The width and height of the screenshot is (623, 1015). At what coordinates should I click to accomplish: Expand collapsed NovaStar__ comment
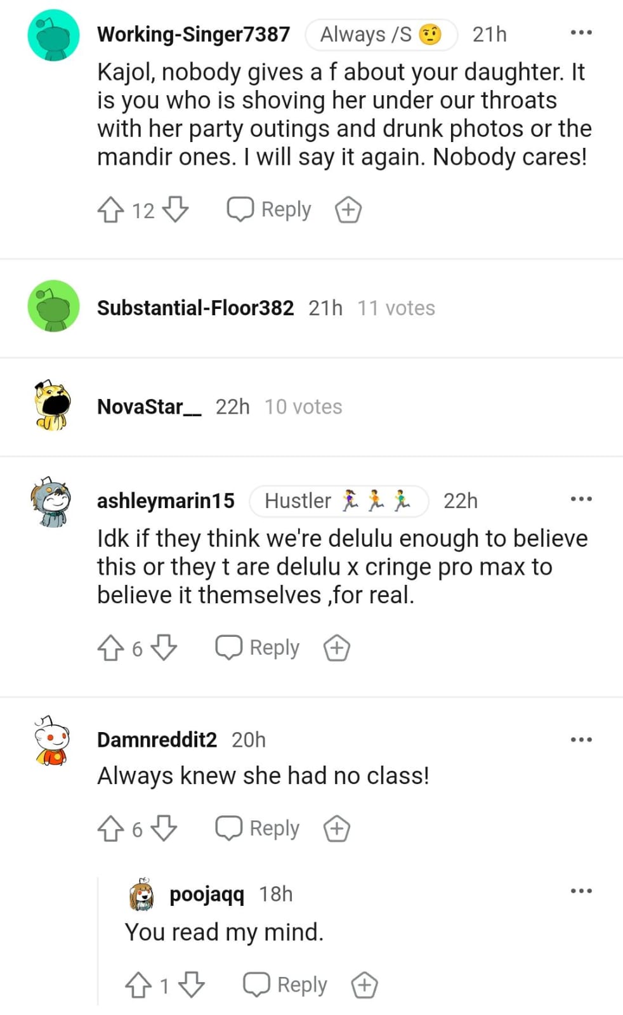[x=311, y=407]
